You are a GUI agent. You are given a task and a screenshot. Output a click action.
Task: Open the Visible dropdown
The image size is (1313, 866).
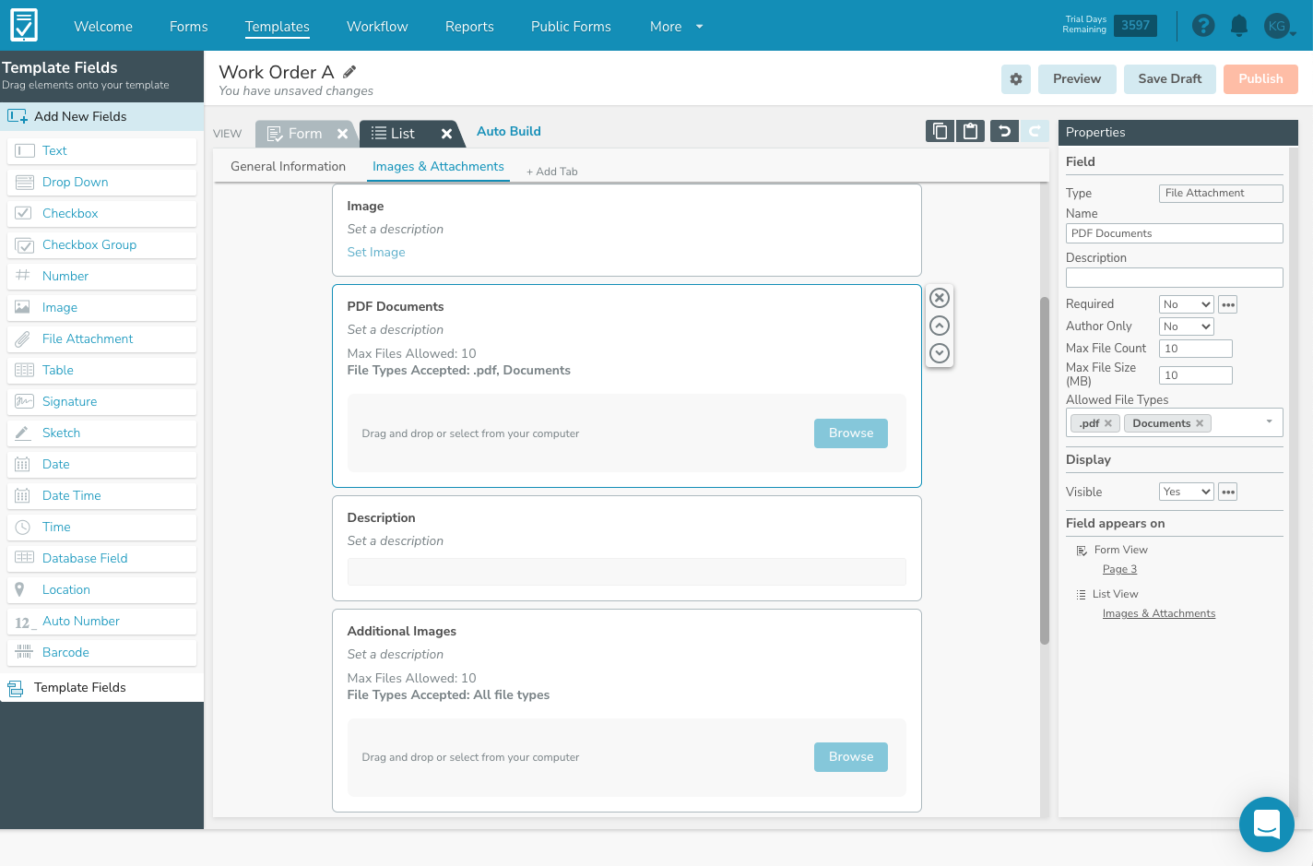[x=1186, y=492]
